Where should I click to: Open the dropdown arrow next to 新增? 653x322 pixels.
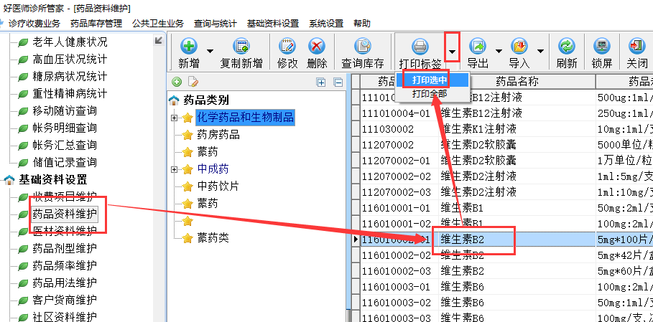point(210,52)
